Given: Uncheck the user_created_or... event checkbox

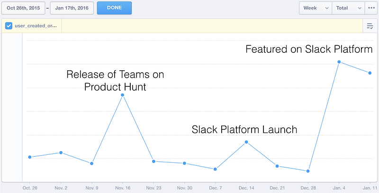Looking at the screenshot, I should pyautogui.click(x=9, y=26).
